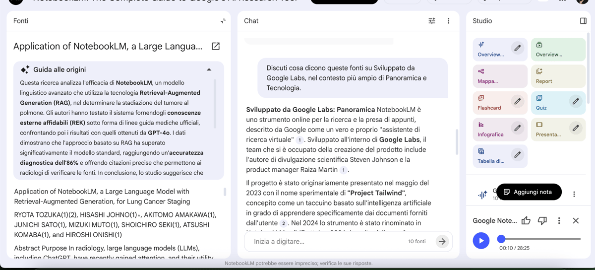Viewport: 595px width, 270px height.
Task: Like the audio overview with thumbs up
Action: pos(526,220)
